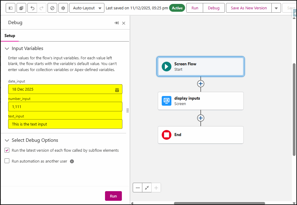This screenshot has height=205, width=297.
Task: Collapse the Input Variables section
Action: click(7, 48)
